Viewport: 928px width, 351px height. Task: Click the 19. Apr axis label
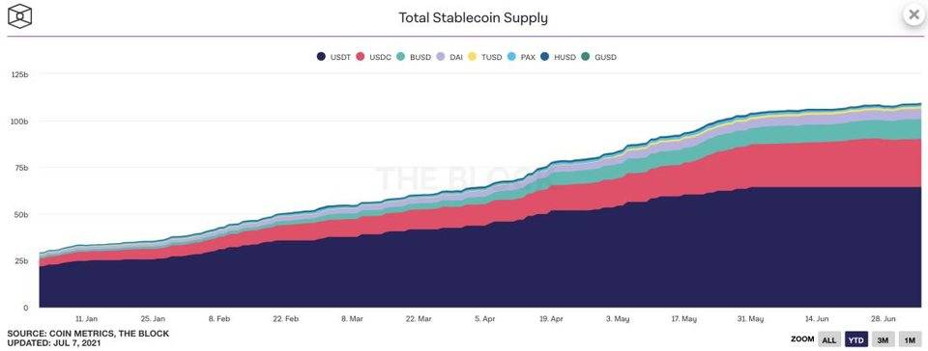click(x=551, y=318)
